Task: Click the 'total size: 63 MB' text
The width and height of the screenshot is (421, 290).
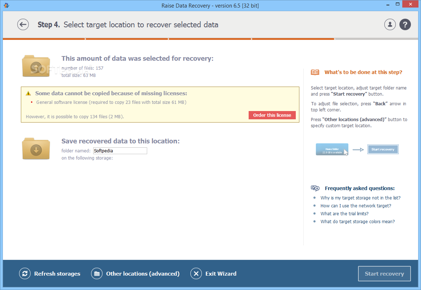Action: click(79, 75)
